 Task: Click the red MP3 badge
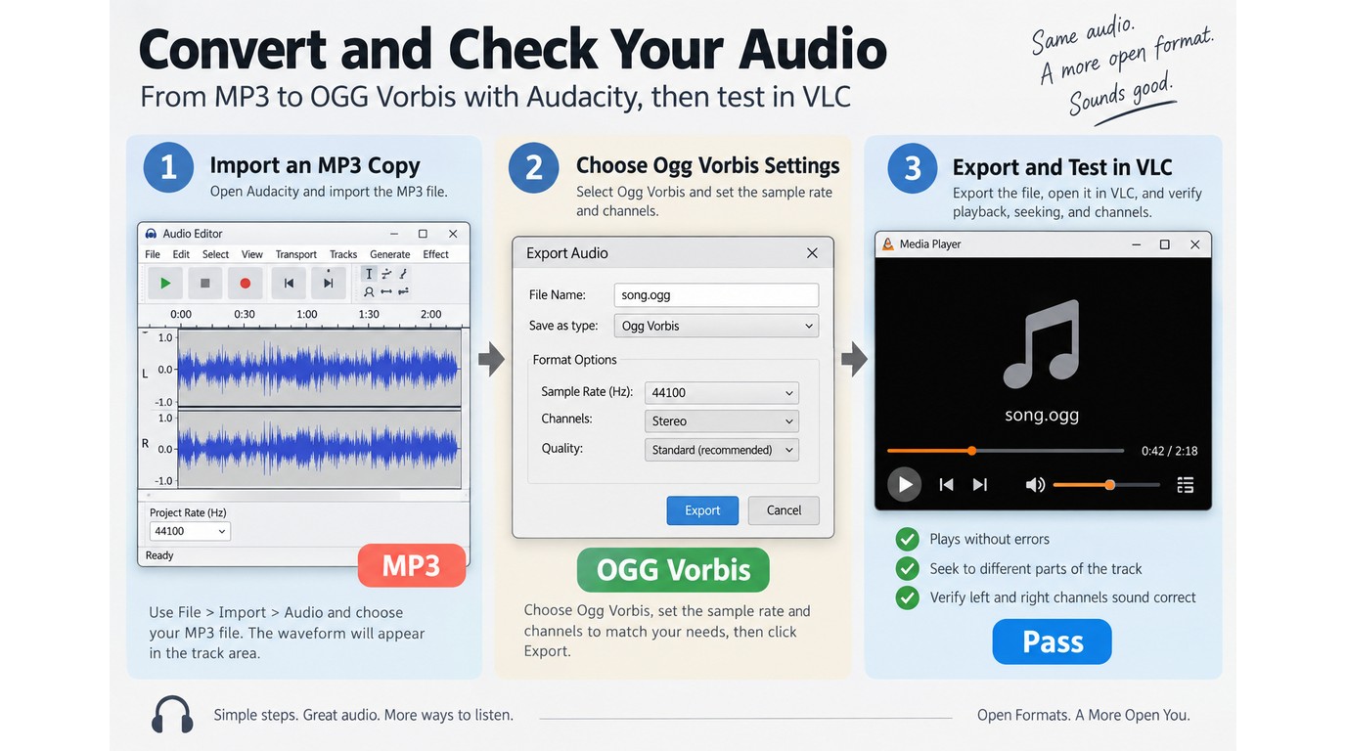(411, 565)
